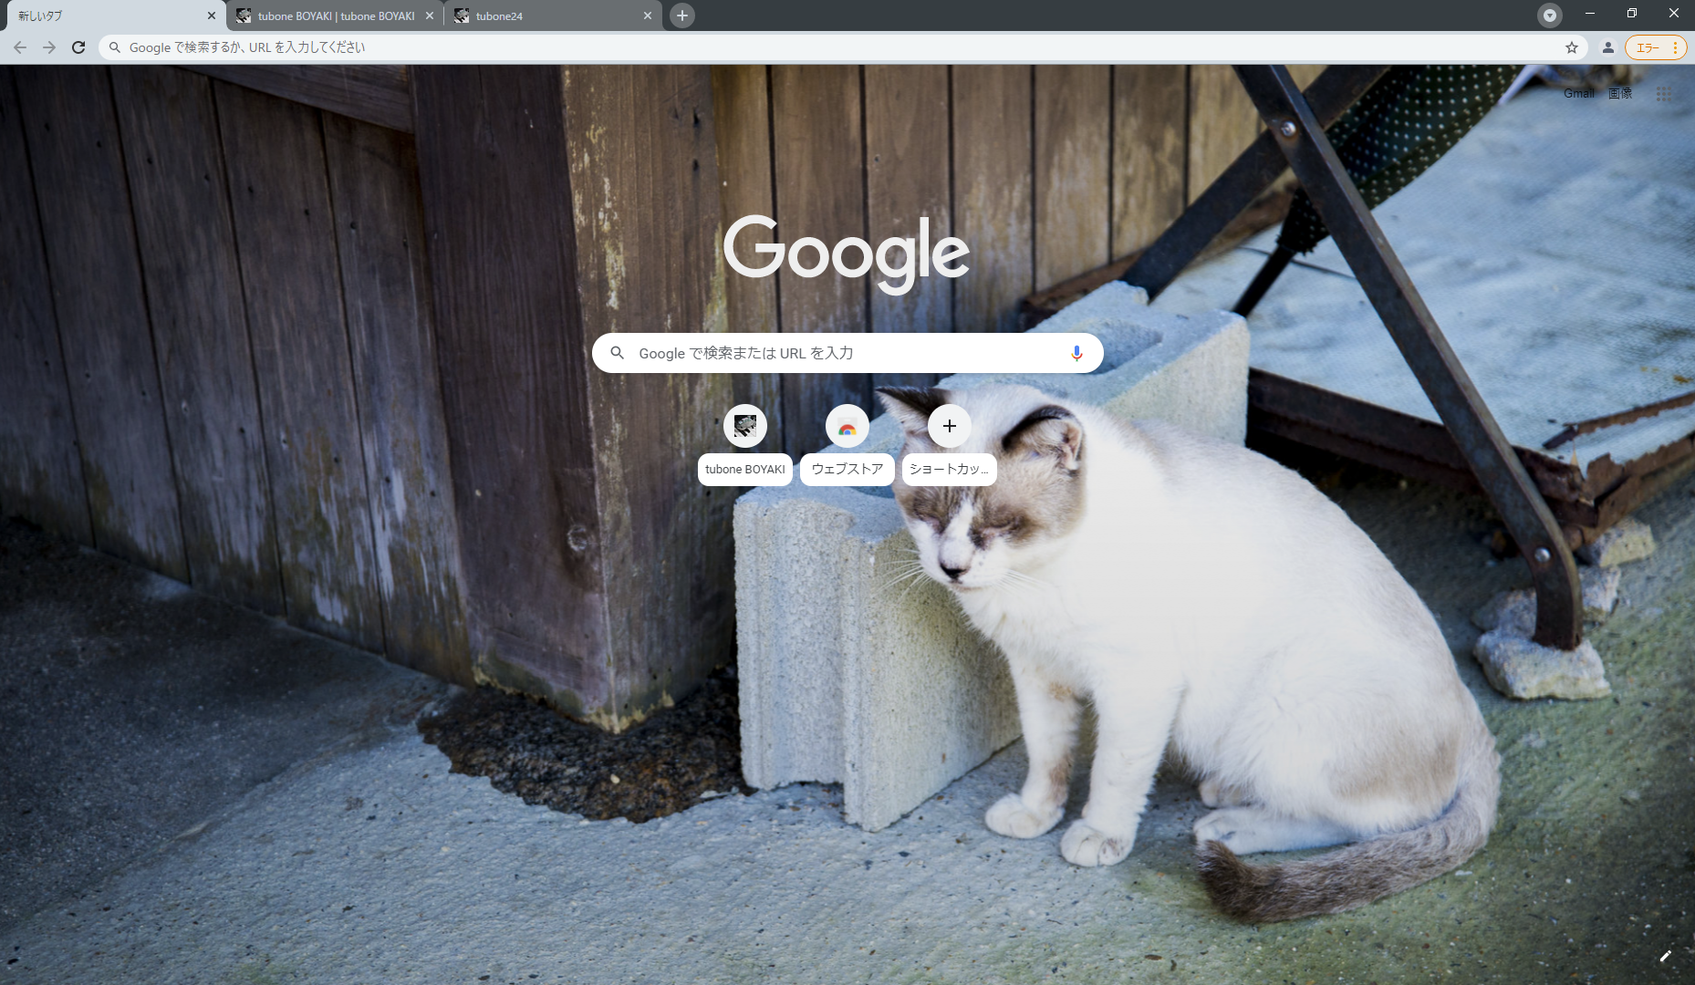Screen dimensions: 1695x985
Task: Click the screen recorder tray icon
Action: click(1550, 15)
